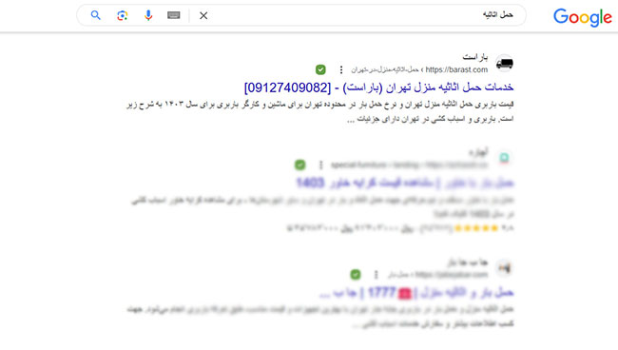The width and height of the screenshot is (618, 350).
Task: Click favicon of the second blurred result
Action: point(504,158)
